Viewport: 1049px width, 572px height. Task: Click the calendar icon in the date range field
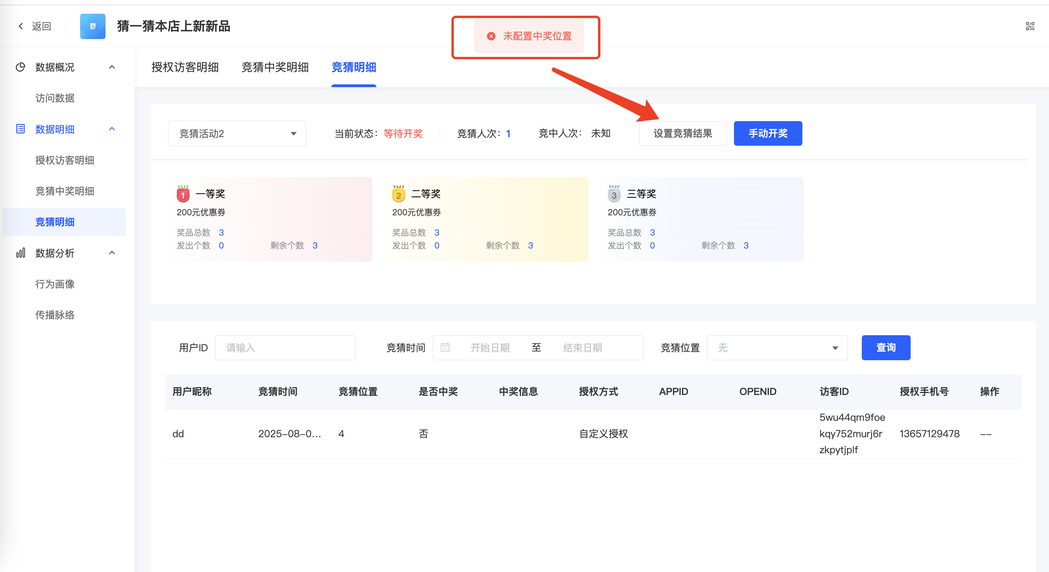pyautogui.click(x=445, y=347)
